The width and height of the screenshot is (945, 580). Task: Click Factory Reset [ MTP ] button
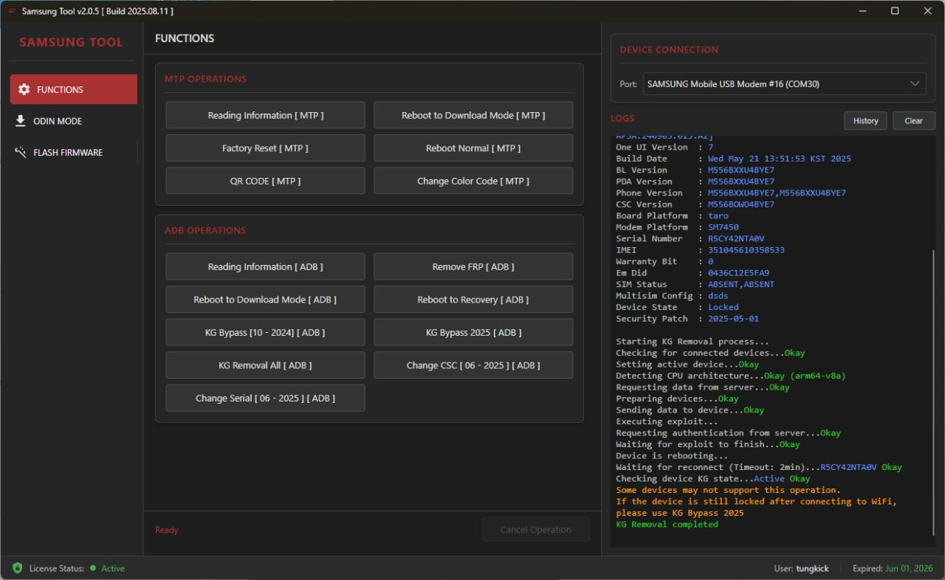pos(265,148)
